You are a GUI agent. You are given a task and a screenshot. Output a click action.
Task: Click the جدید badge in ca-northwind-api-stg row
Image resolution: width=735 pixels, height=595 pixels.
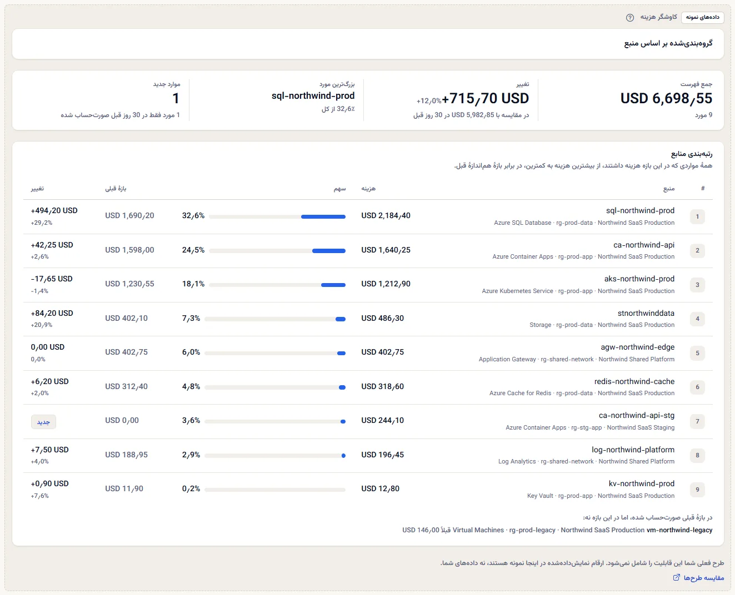tap(43, 422)
